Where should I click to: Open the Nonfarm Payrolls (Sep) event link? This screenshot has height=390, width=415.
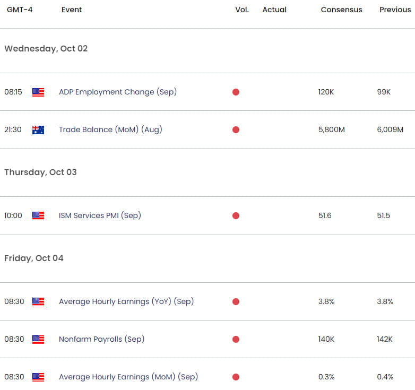click(102, 339)
